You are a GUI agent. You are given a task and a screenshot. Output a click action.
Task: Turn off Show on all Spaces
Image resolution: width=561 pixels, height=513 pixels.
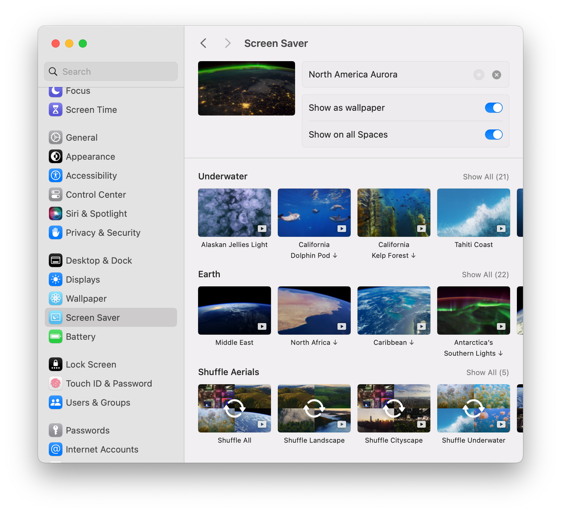point(494,135)
